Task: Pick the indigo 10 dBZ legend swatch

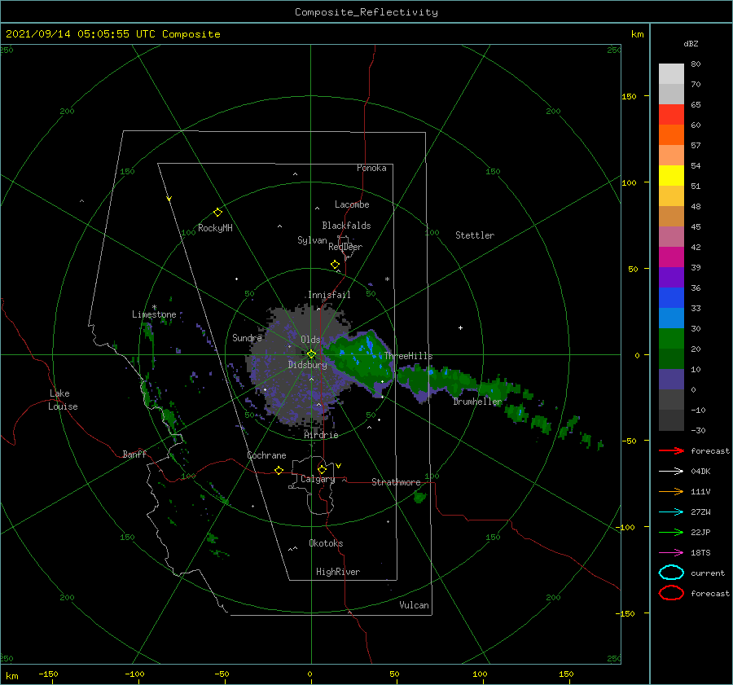Action: pos(671,379)
